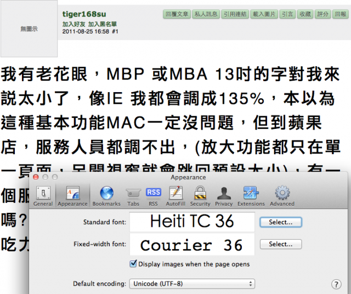Click the 回覆文章 reply button

pos(177,14)
